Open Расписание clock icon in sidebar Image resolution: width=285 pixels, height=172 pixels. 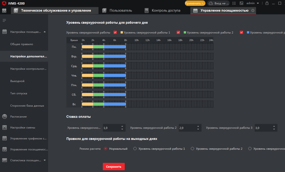click(4, 117)
